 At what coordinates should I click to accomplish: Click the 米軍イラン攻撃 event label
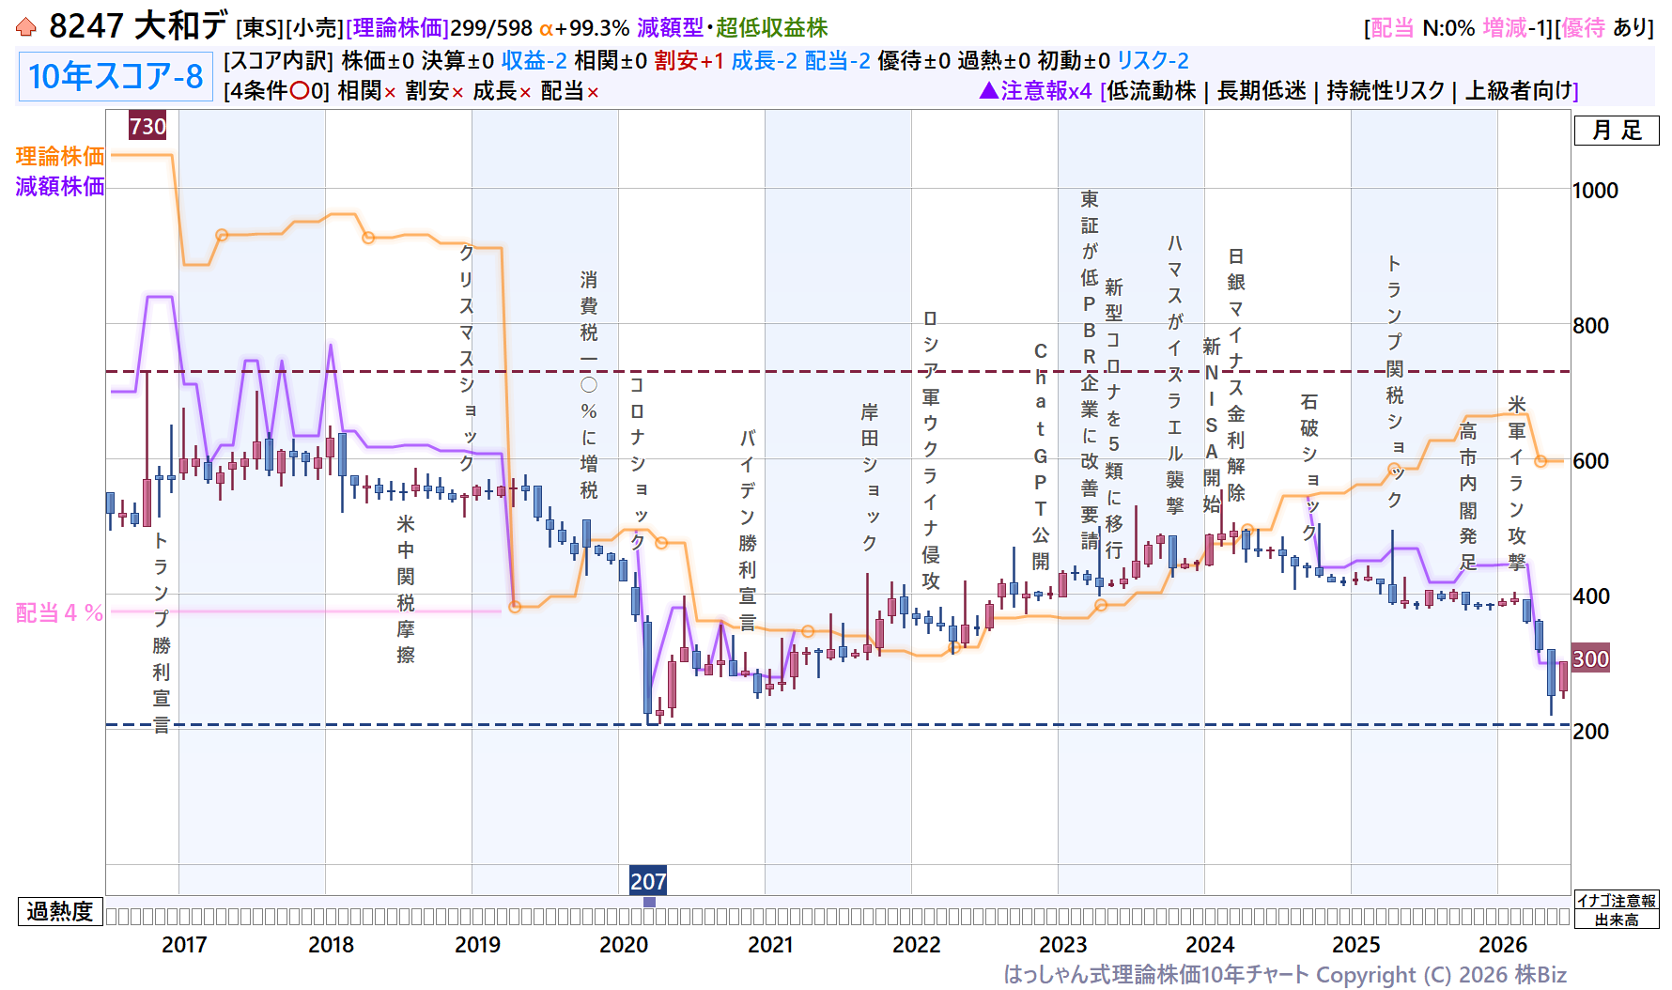pyautogui.click(x=1517, y=483)
